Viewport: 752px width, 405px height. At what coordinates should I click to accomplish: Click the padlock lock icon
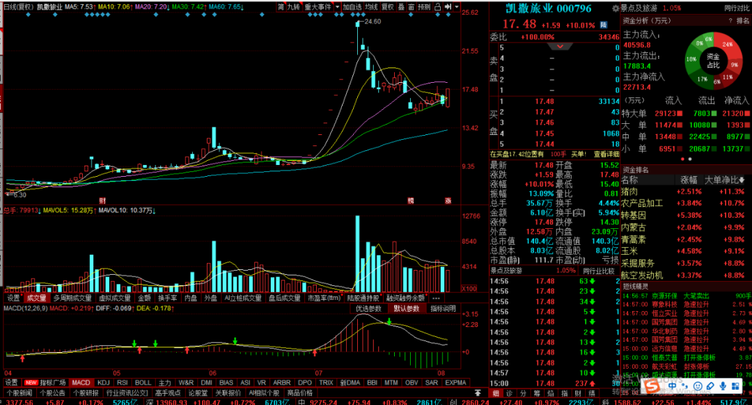pos(437,7)
